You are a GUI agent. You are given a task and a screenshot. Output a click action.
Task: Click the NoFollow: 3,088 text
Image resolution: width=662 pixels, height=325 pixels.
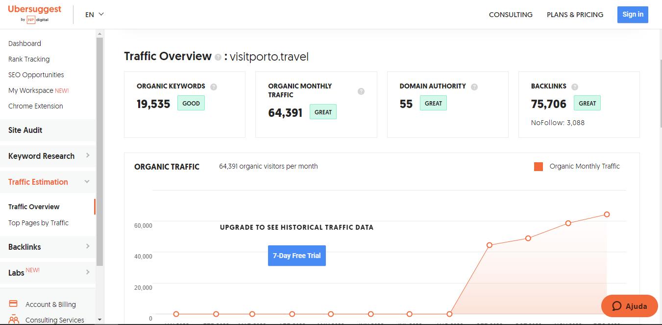(x=558, y=123)
